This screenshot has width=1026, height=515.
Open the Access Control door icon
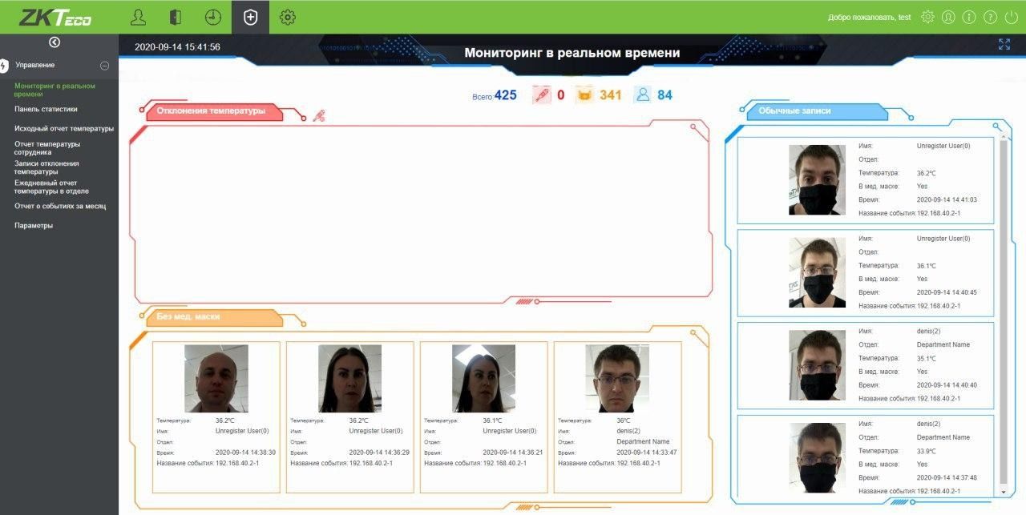[x=176, y=17]
